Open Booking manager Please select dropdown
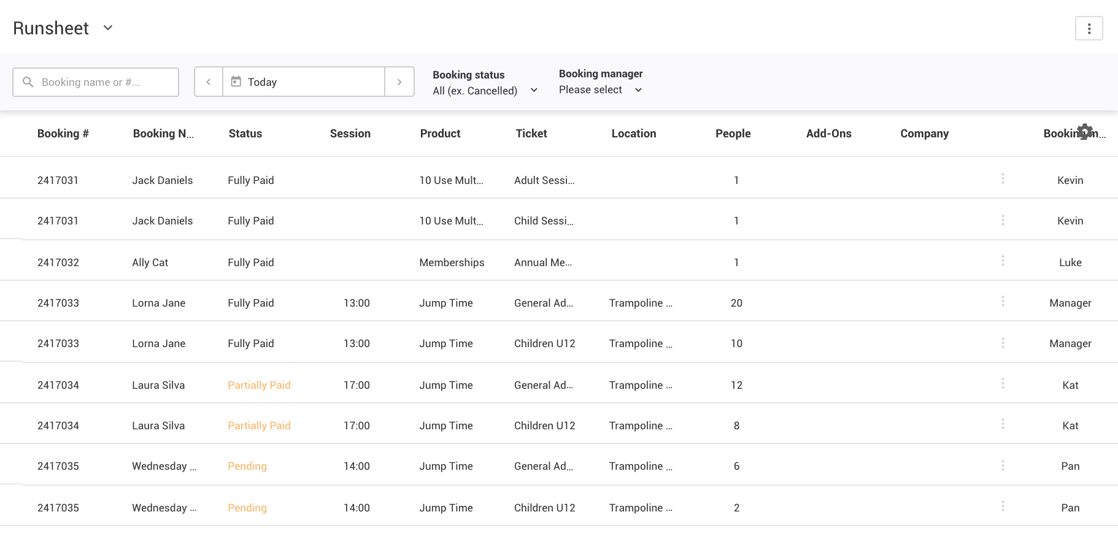1118x536 pixels. 600,90
